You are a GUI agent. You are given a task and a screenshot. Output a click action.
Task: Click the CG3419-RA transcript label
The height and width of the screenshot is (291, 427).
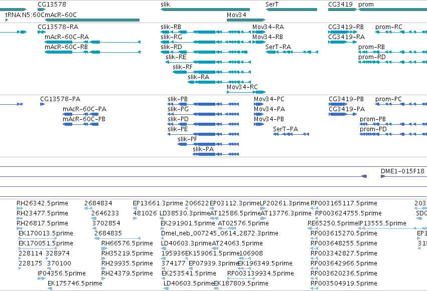(346, 37)
